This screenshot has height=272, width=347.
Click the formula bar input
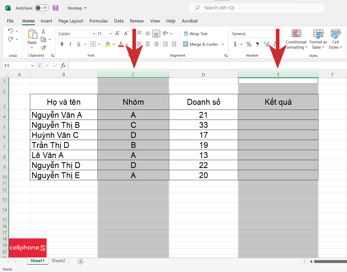(208, 65)
